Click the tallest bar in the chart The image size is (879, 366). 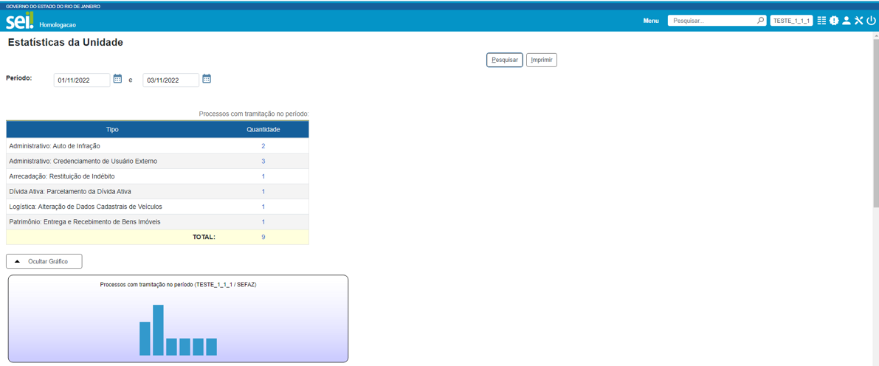(158, 331)
